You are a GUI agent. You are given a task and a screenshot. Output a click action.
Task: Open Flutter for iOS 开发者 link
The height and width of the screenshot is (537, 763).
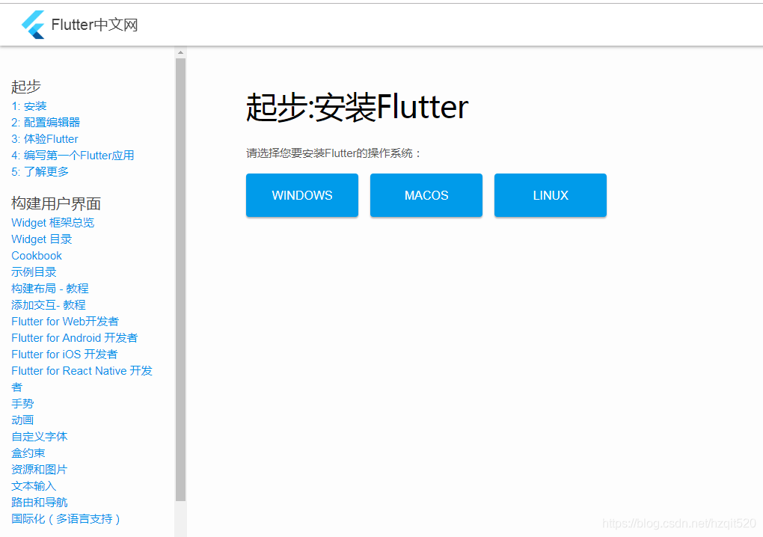[64, 354]
